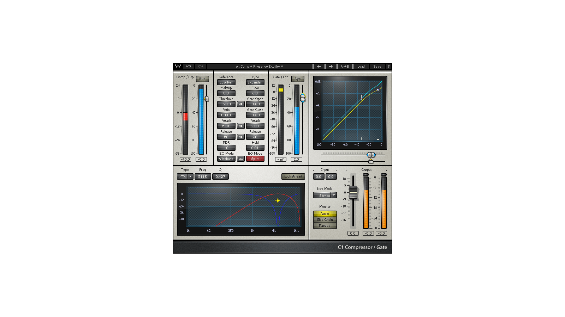Click the Waves logo icon
This screenshot has height=317, width=565.
point(178,66)
